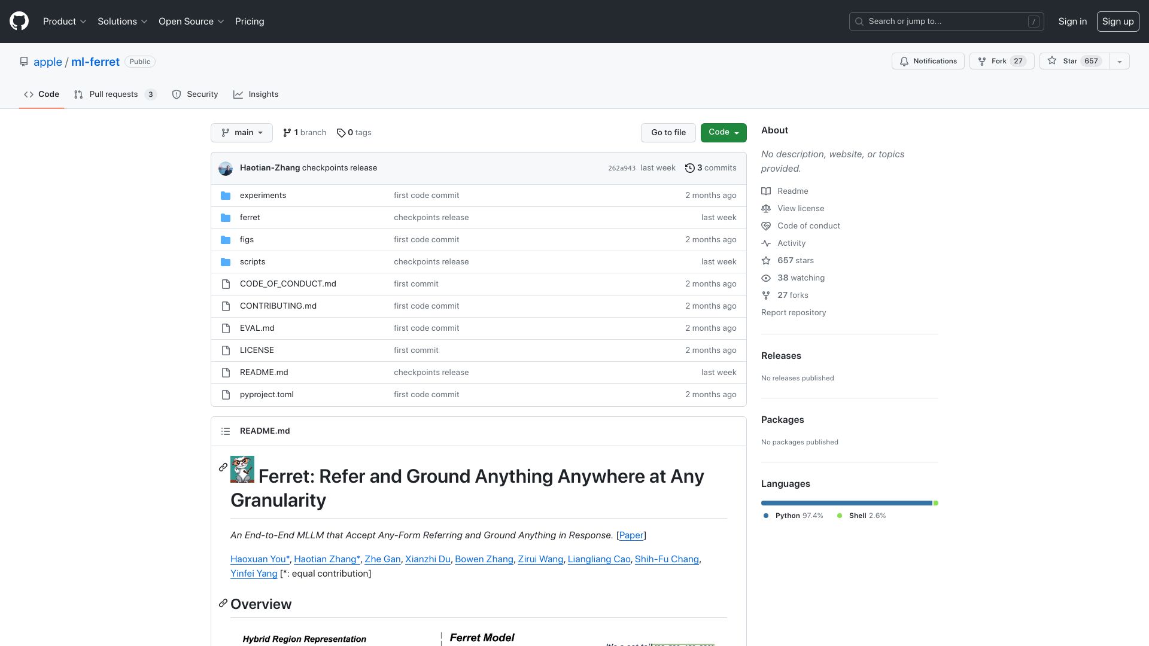Viewport: 1149px width, 646px height.
Task: Focus the Search or jump to field
Action: click(x=947, y=22)
